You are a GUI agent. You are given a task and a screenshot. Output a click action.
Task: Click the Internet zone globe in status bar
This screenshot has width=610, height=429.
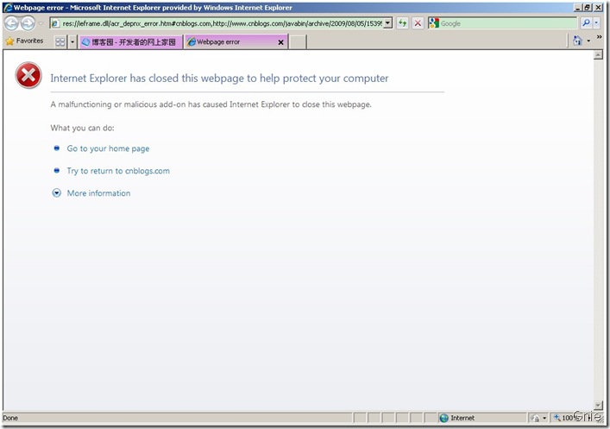[443, 418]
